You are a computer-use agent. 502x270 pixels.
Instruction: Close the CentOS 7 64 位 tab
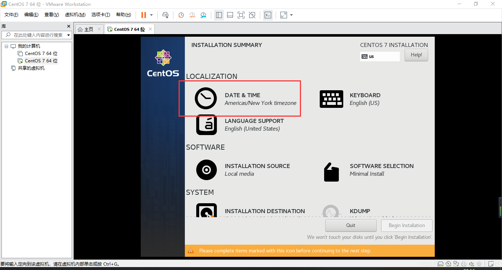click(150, 29)
